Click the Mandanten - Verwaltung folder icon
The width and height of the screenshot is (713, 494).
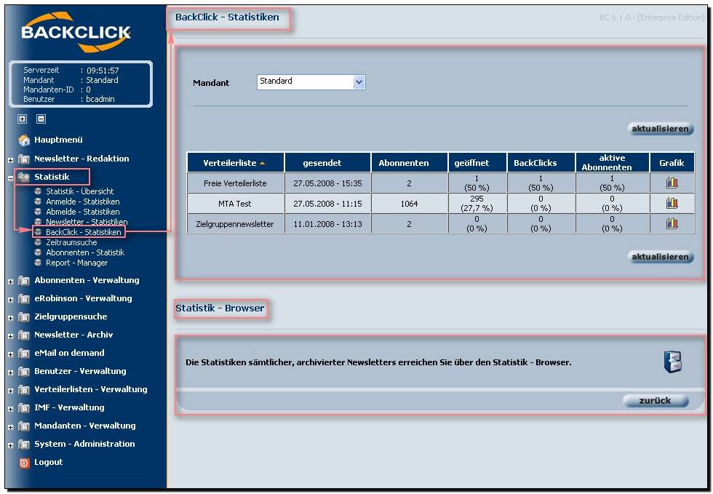pyautogui.click(x=23, y=426)
